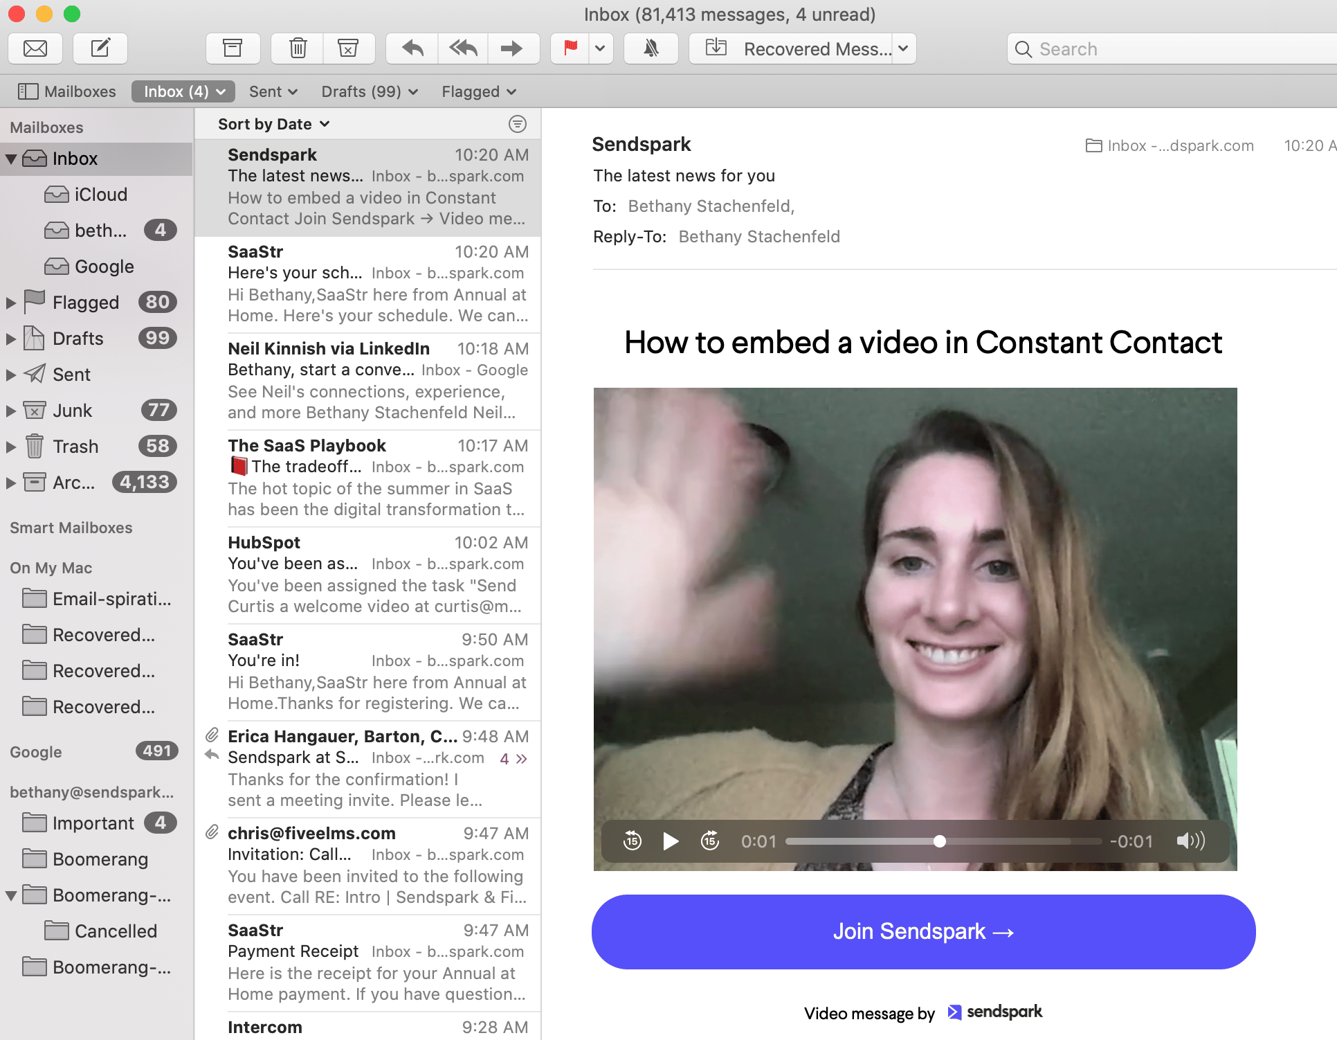1337x1040 pixels.
Task: Open the message filter icon
Action: click(518, 124)
